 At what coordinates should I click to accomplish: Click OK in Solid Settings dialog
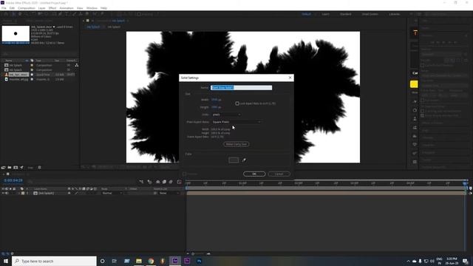254,174
